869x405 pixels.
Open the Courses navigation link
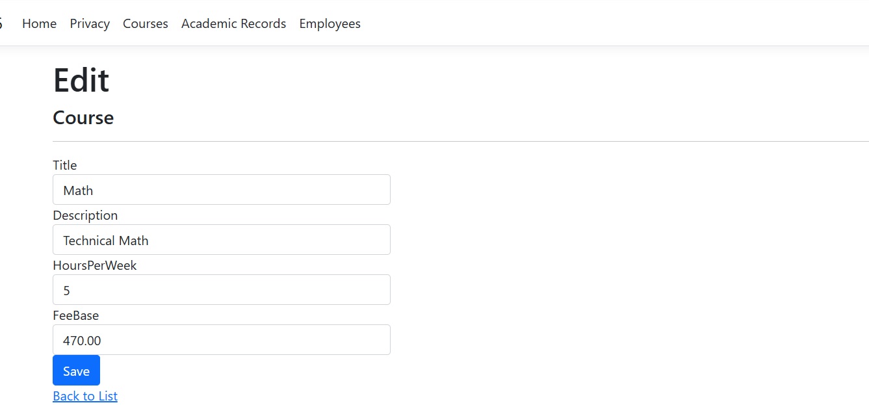pyautogui.click(x=146, y=23)
